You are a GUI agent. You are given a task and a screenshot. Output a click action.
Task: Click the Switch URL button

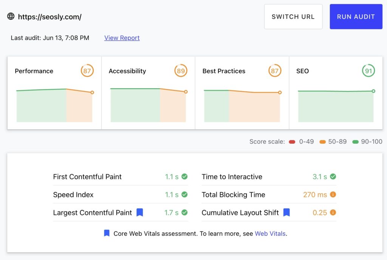pos(293,17)
